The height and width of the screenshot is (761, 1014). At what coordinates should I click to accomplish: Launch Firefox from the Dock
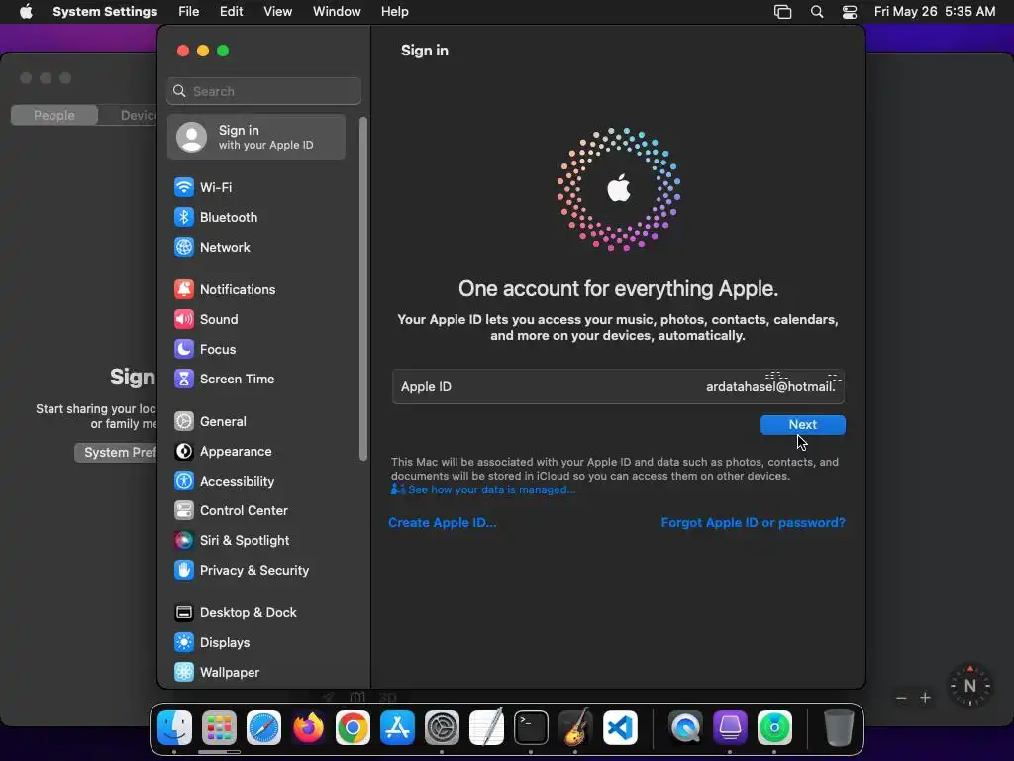coord(309,728)
